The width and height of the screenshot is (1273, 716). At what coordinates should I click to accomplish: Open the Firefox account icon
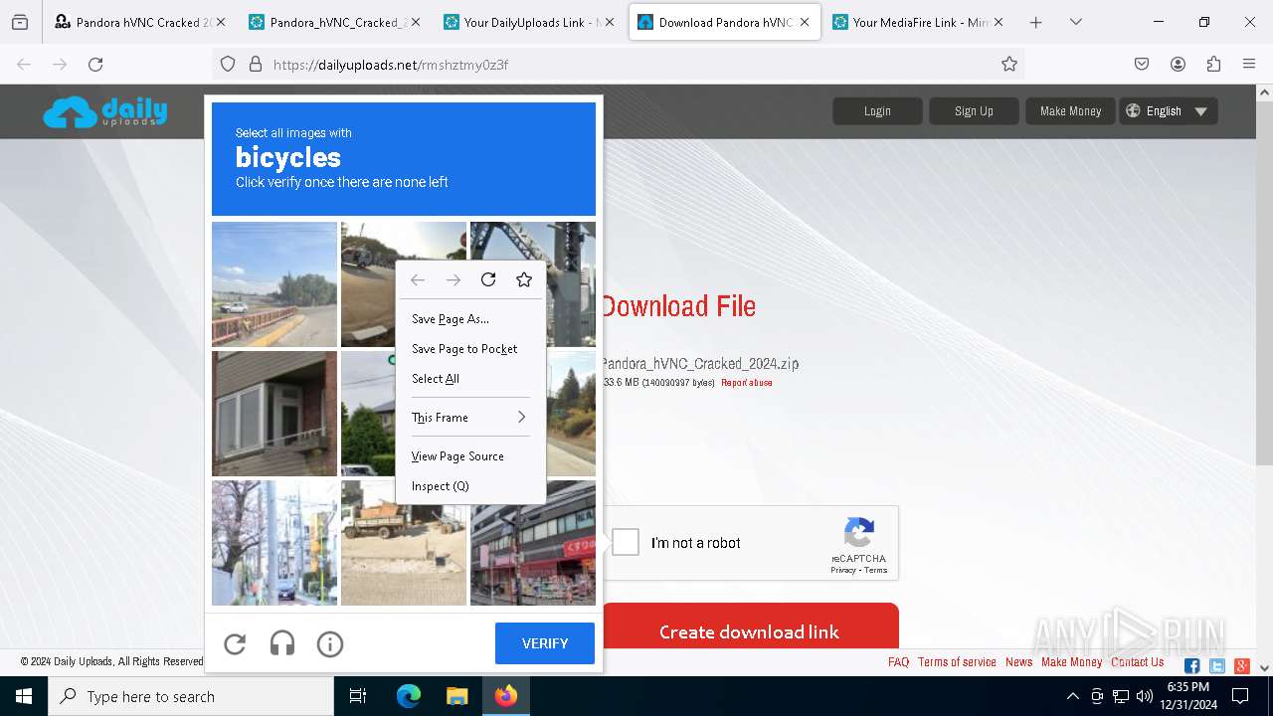pos(1178,64)
